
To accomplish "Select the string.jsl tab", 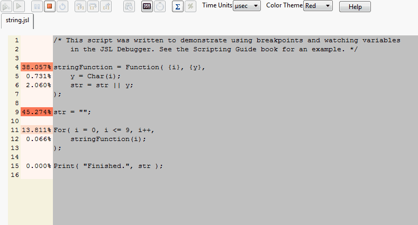I will (x=17, y=21).
